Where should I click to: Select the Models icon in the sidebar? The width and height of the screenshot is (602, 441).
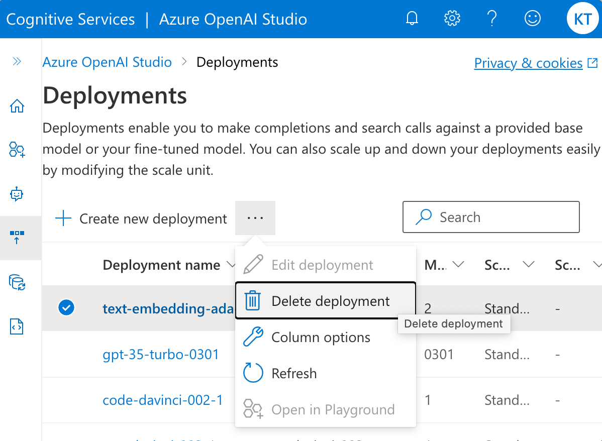(17, 150)
